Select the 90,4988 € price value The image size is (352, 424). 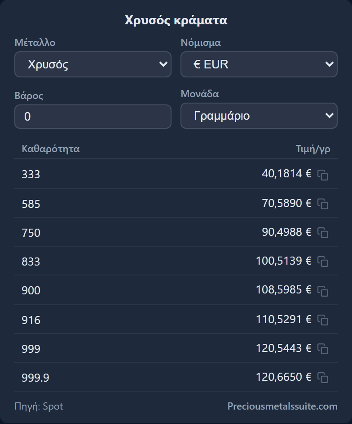tap(286, 232)
